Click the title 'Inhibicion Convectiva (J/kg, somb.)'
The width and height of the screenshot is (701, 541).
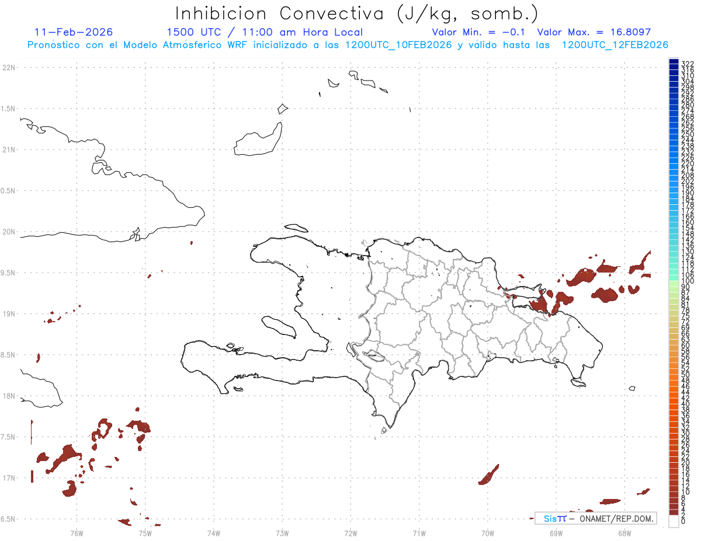pyautogui.click(x=357, y=13)
